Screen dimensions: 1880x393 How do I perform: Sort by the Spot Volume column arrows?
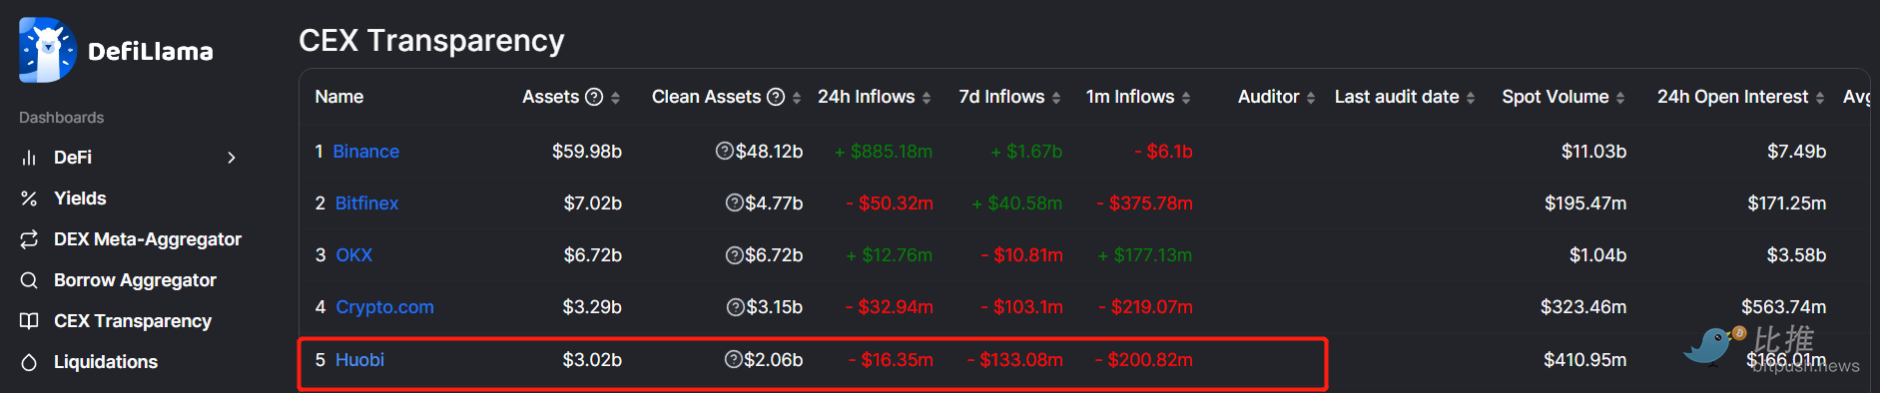tap(1620, 98)
